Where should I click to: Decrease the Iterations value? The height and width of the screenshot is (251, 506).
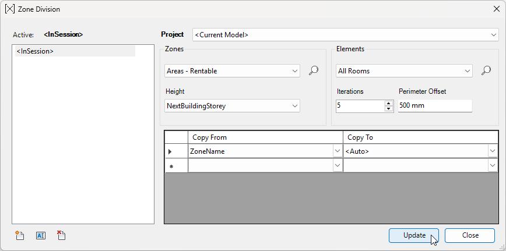389,109
